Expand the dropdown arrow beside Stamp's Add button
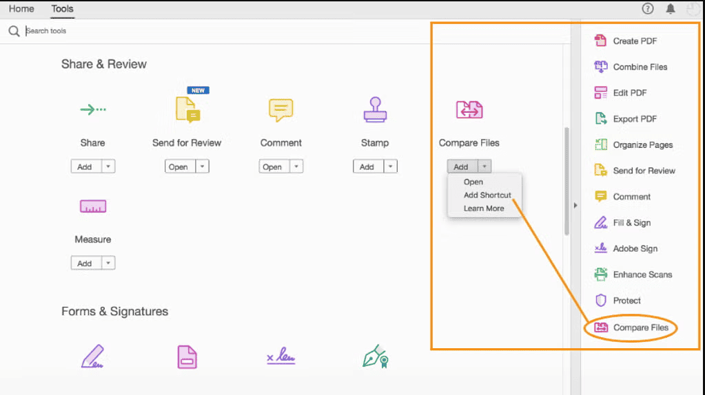Image resolution: width=705 pixels, height=395 pixels. tap(390, 167)
